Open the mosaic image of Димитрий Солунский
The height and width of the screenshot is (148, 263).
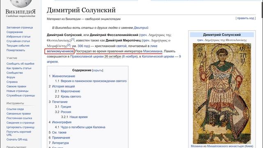click(222, 93)
